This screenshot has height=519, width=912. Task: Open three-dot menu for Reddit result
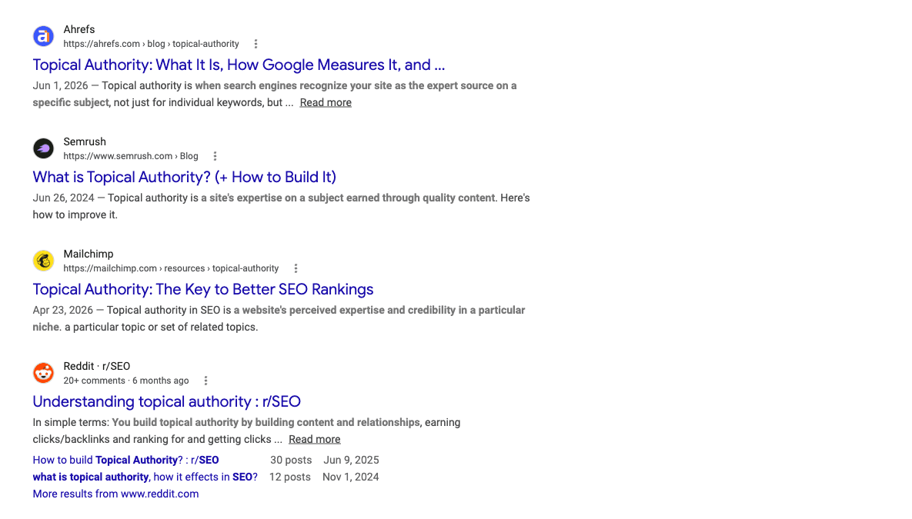(206, 380)
